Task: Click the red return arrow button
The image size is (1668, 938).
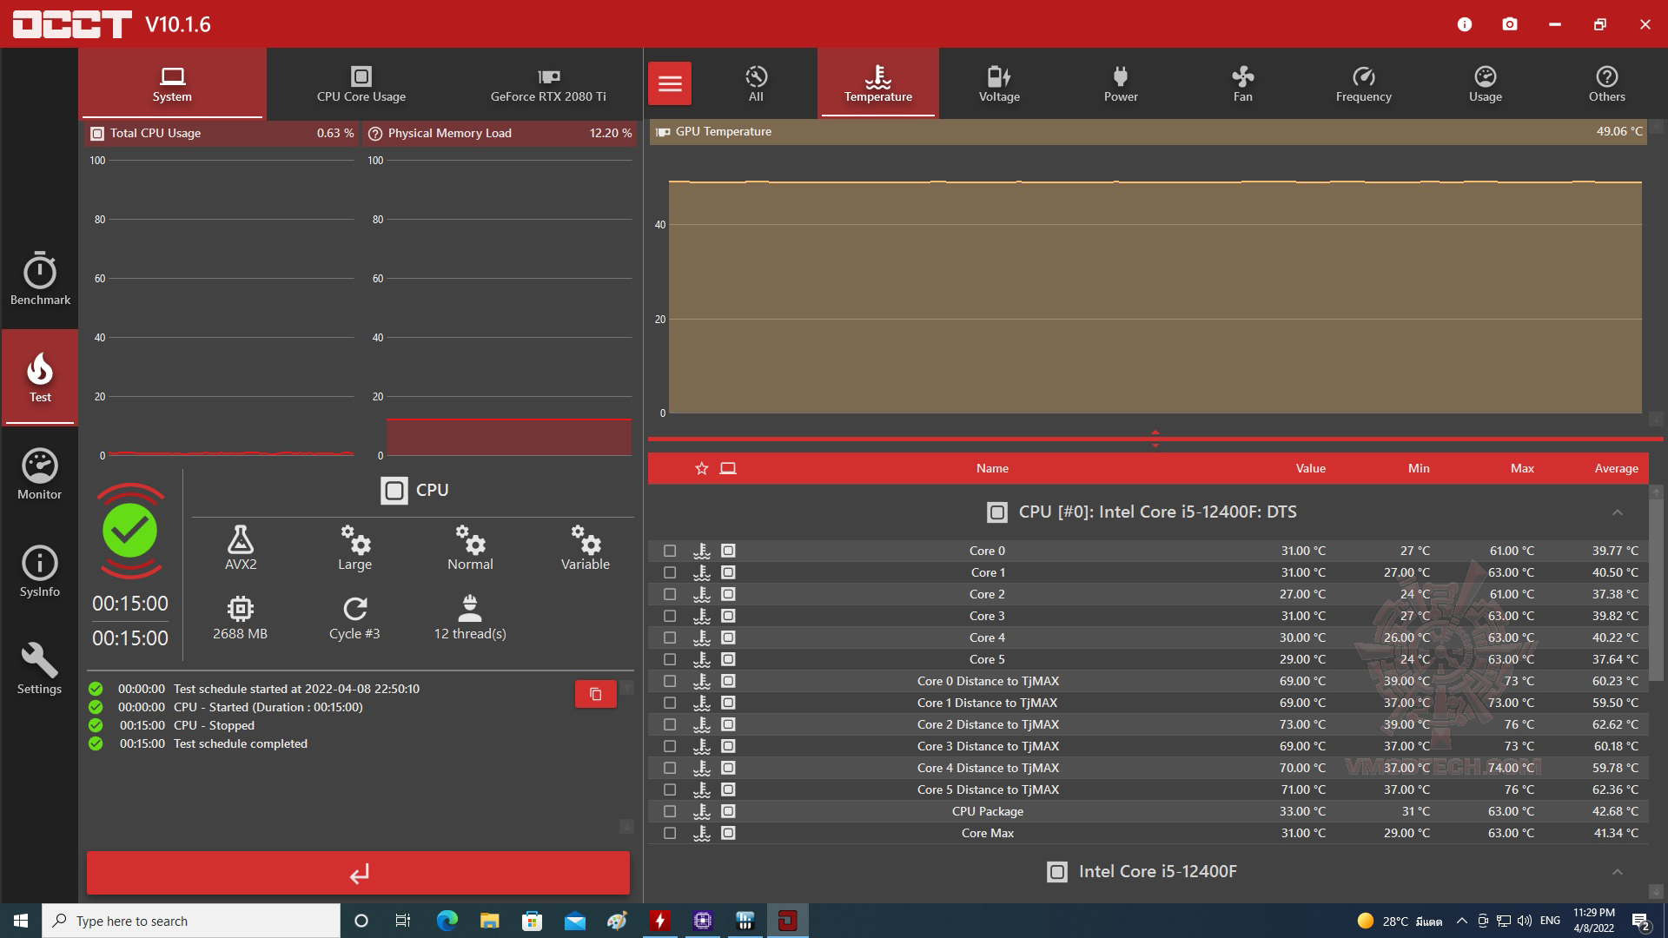Action: pyautogui.click(x=358, y=873)
